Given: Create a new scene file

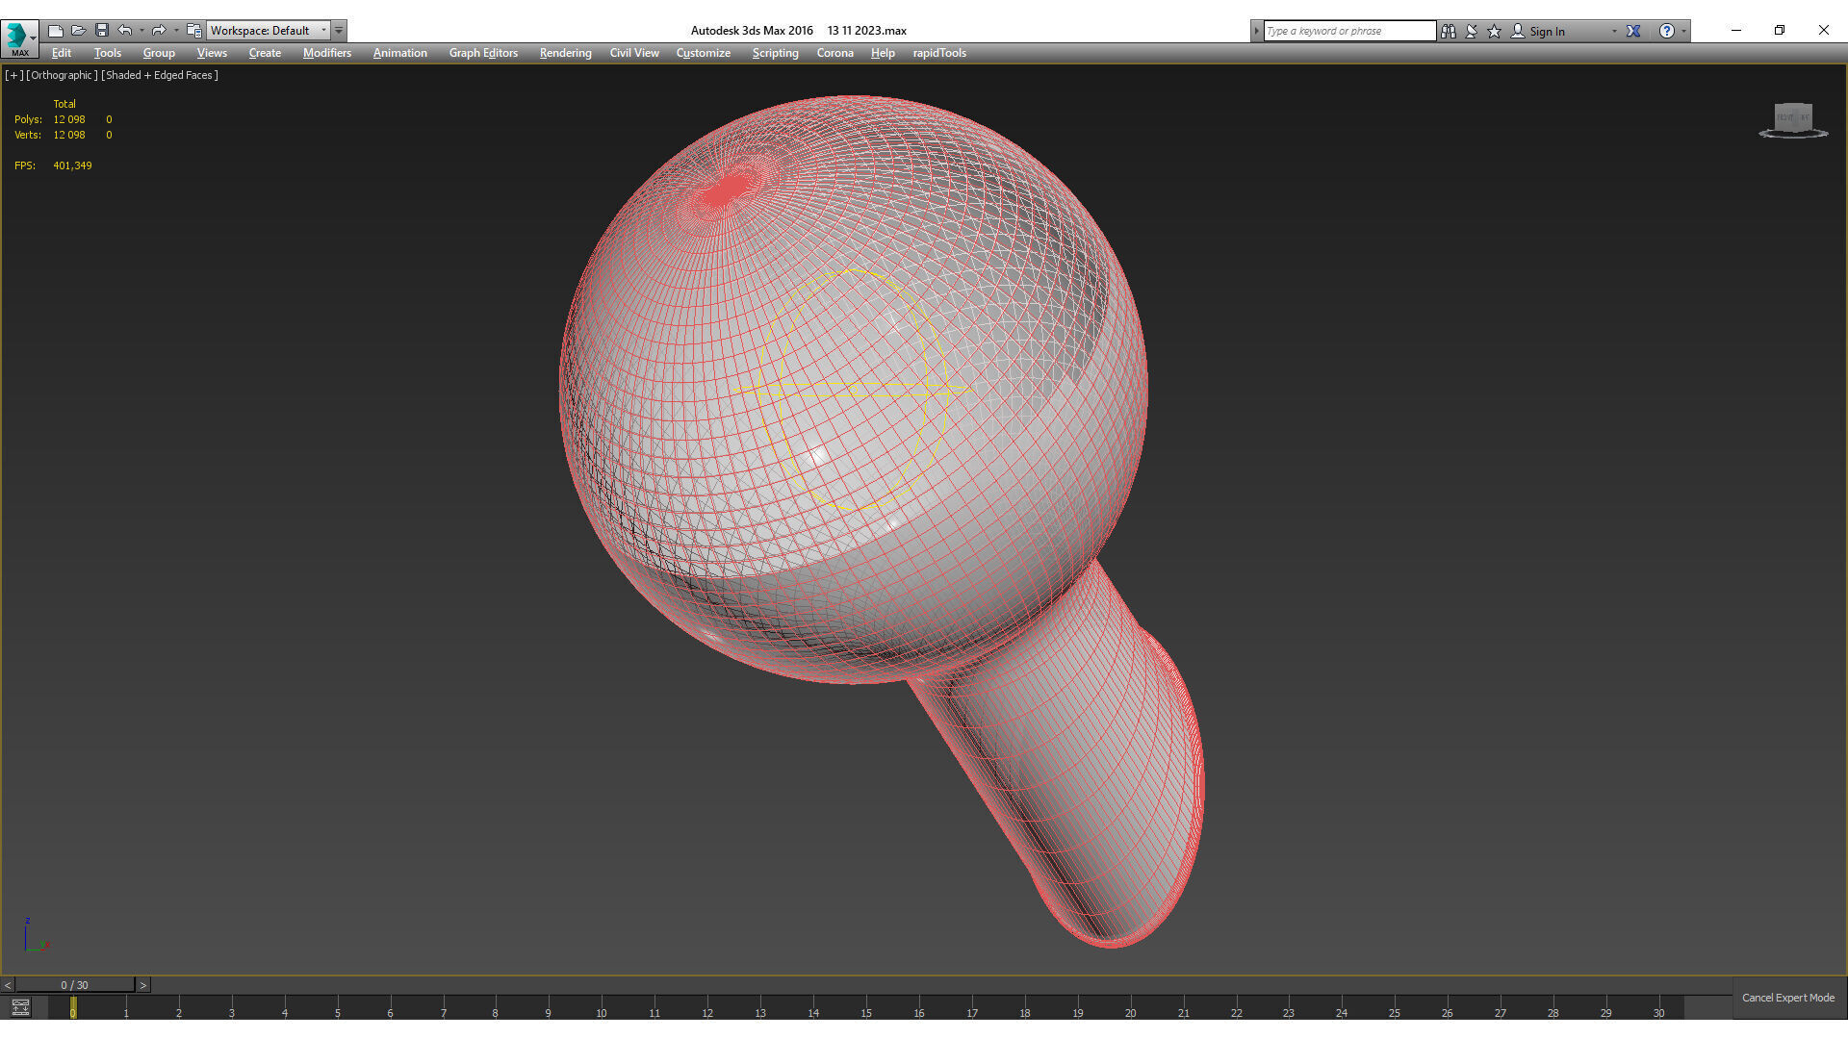Looking at the screenshot, I should tap(56, 31).
